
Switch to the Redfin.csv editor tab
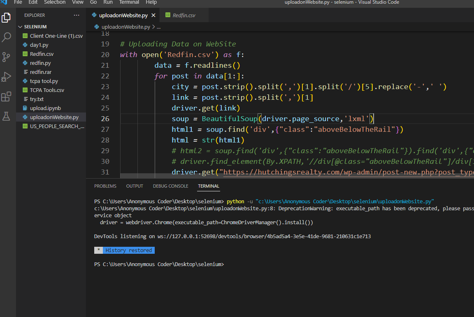coord(184,16)
